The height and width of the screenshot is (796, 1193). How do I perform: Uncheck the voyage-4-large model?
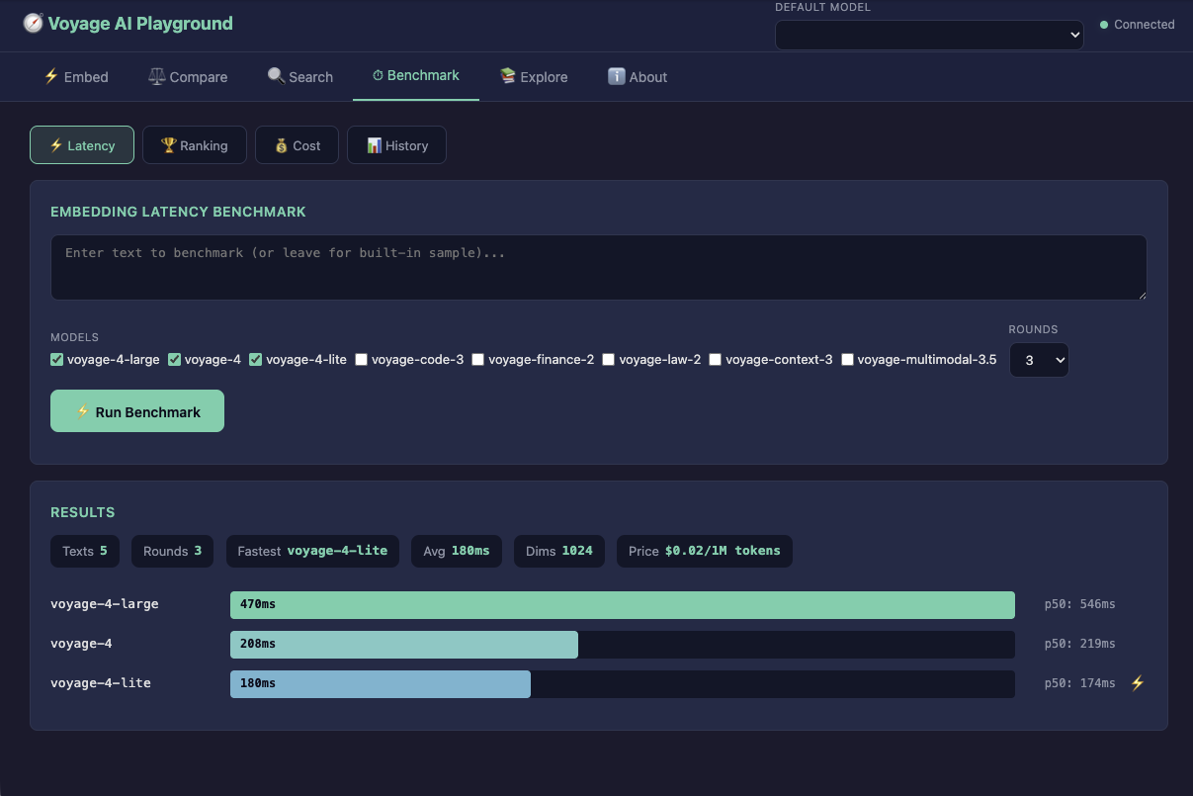coord(56,359)
